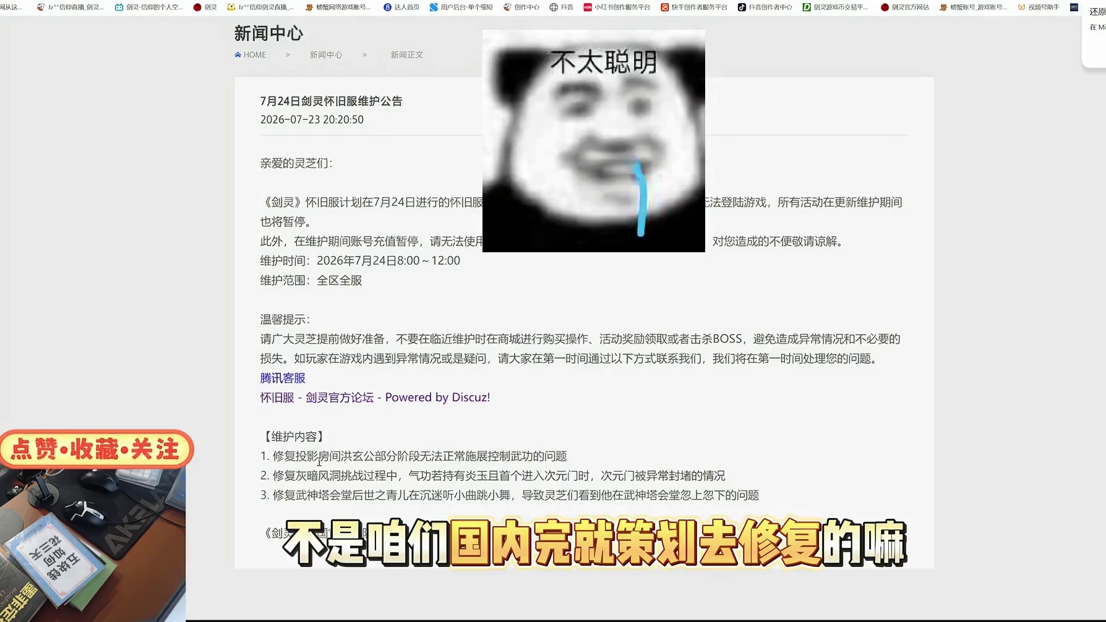1106x622 pixels.
Task: Open the 创作中心 bookmark
Action: click(x=521, y=7)
